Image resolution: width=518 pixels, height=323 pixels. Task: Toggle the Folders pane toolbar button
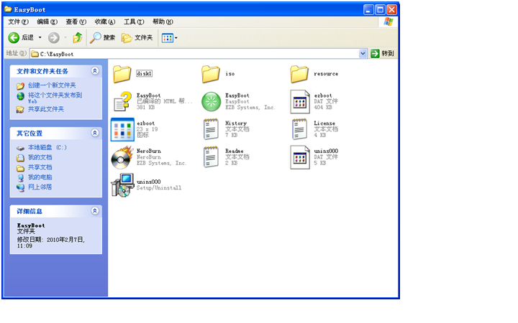(x=137, y=37)
